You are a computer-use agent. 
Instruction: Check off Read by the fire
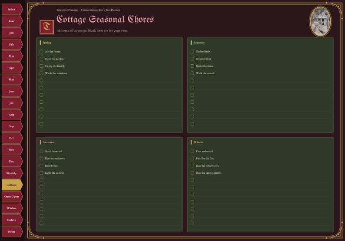(192, 158)
